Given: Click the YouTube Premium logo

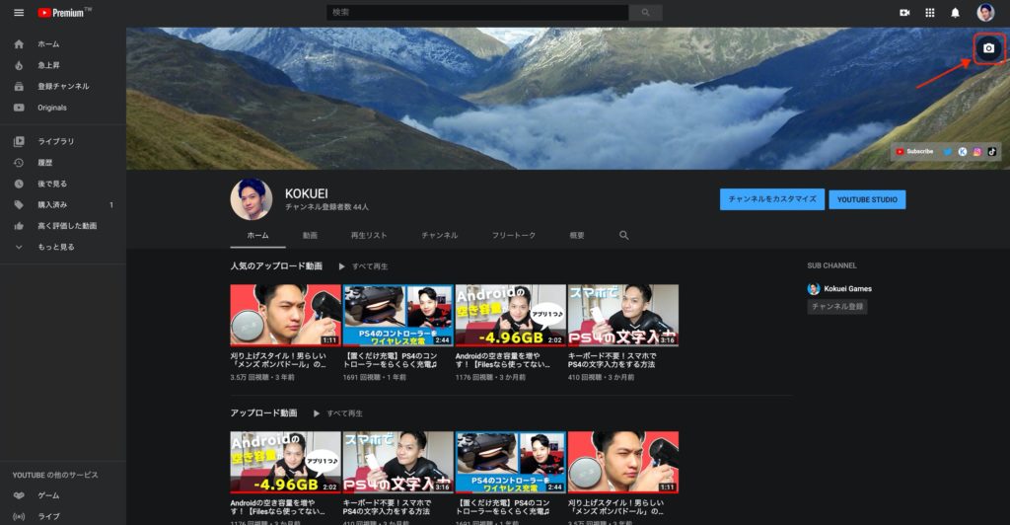Looking at the screenshot, I should [x=64, y=12].
